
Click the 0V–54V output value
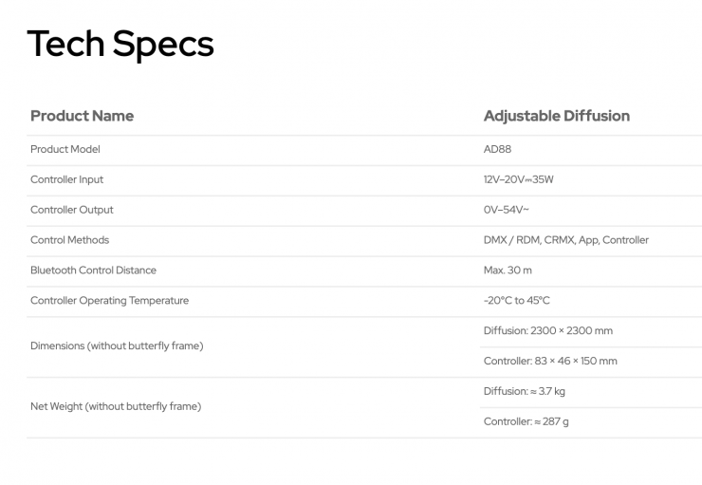pos(506,210)
